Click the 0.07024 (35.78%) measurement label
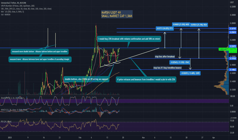The image size is (238, 140). pos(199,25)
